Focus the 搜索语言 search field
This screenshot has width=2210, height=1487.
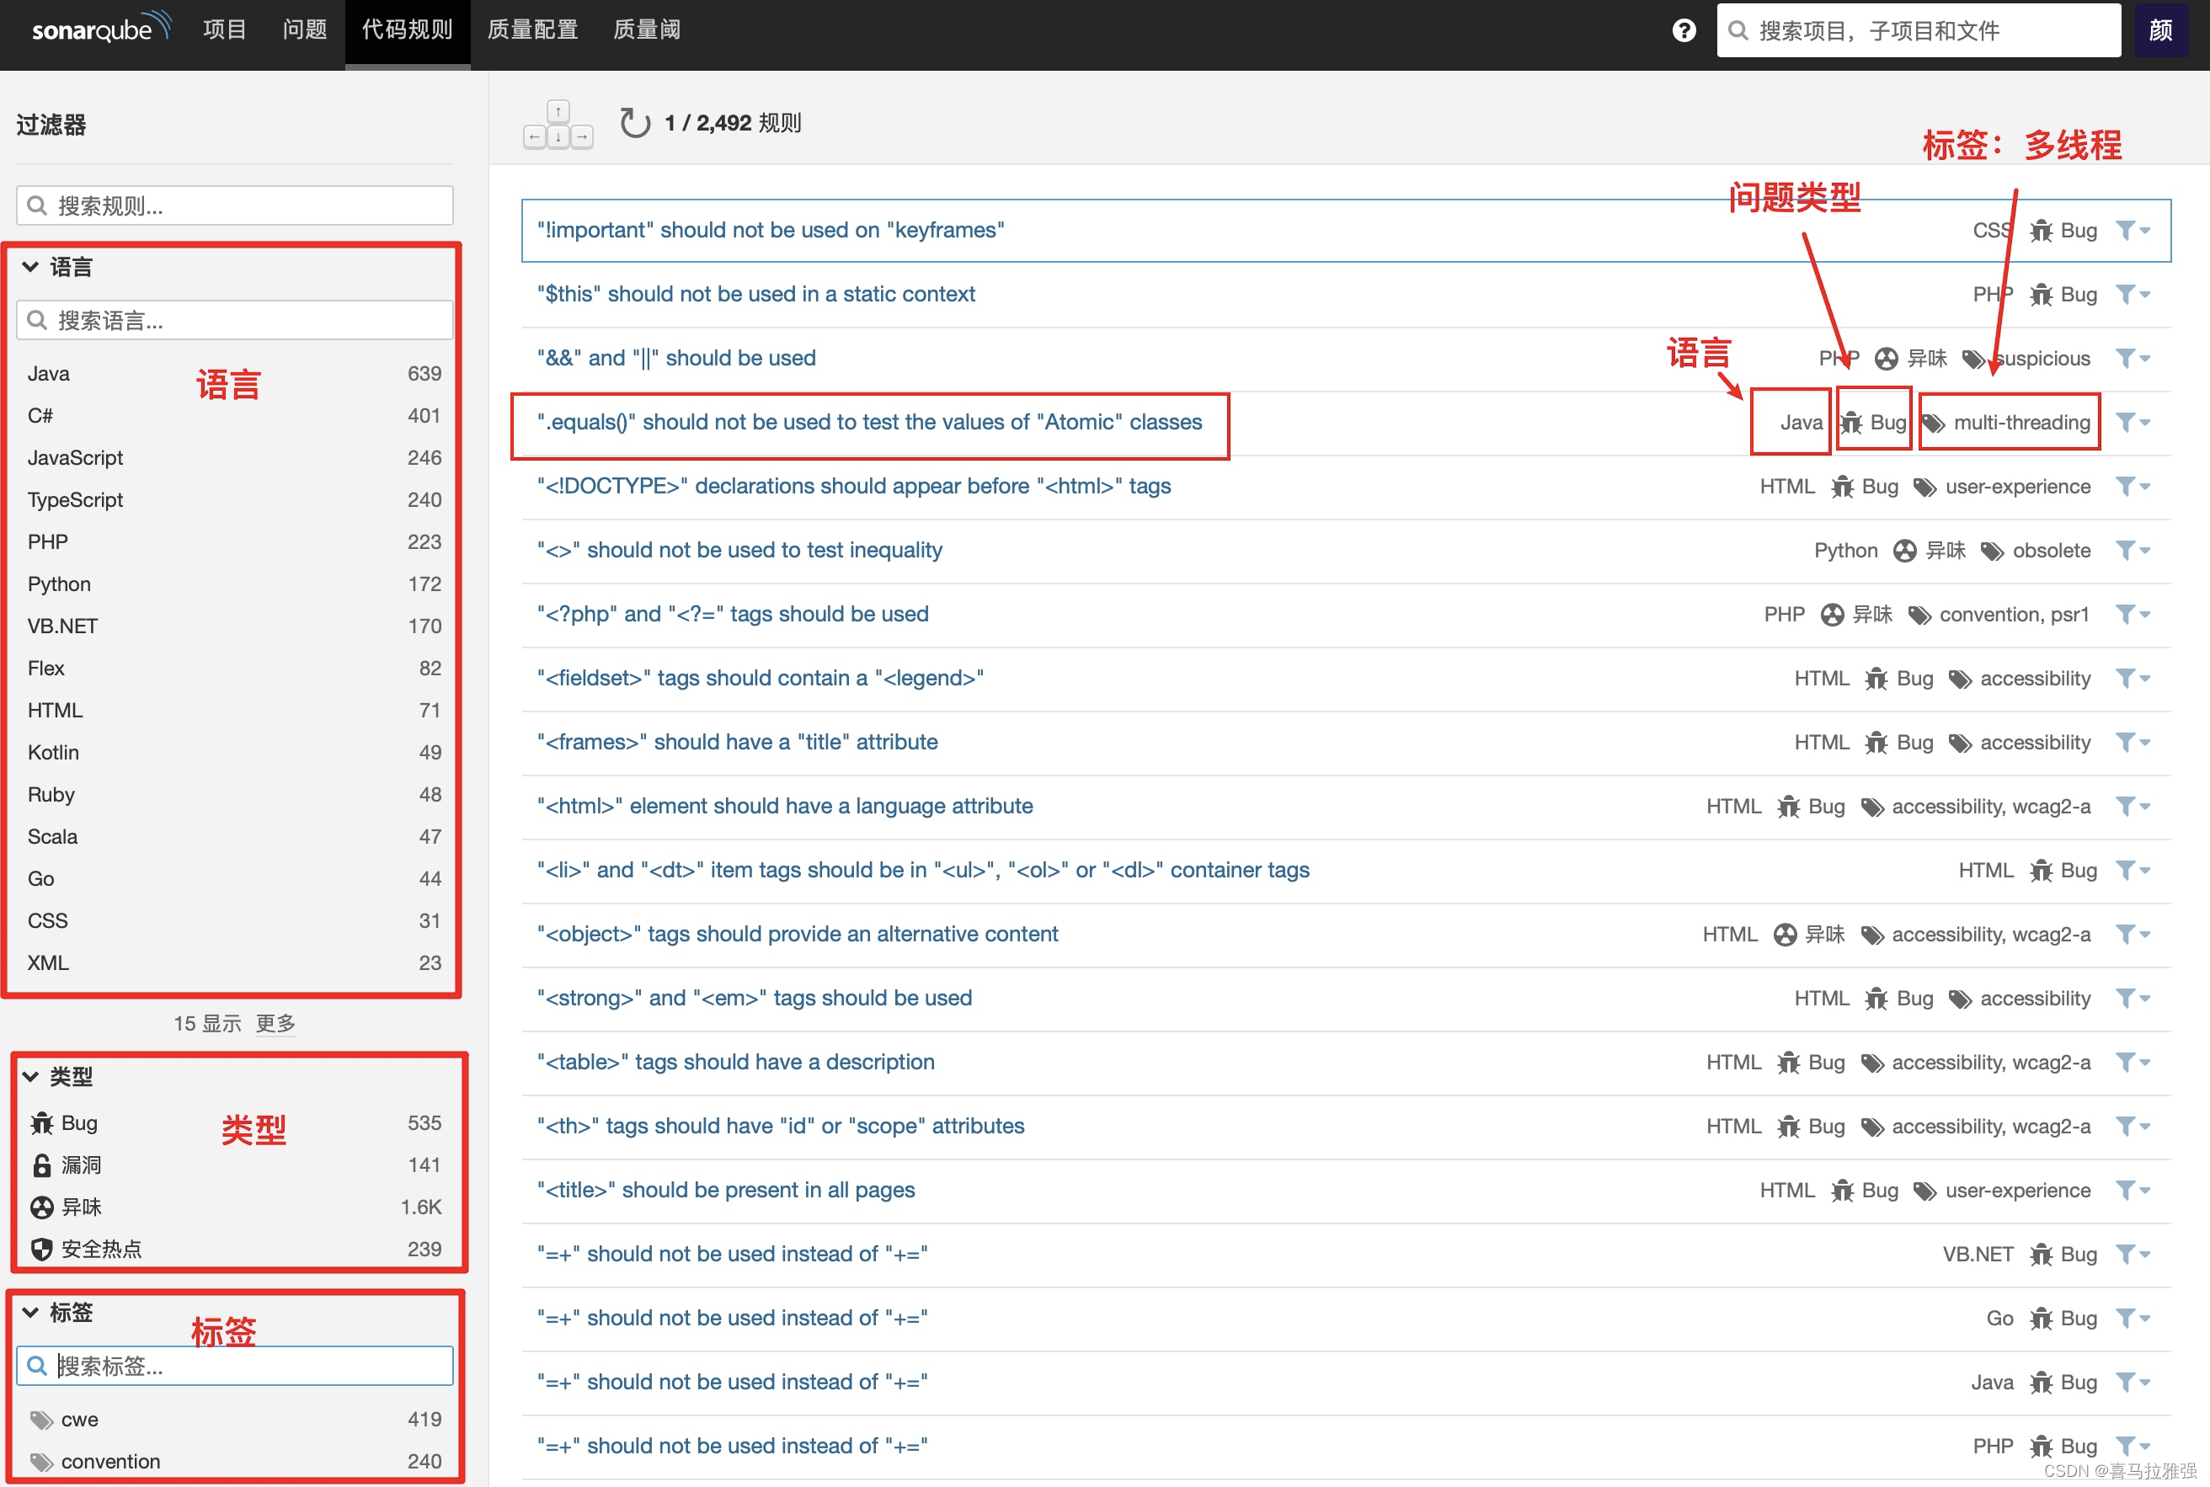234,321
